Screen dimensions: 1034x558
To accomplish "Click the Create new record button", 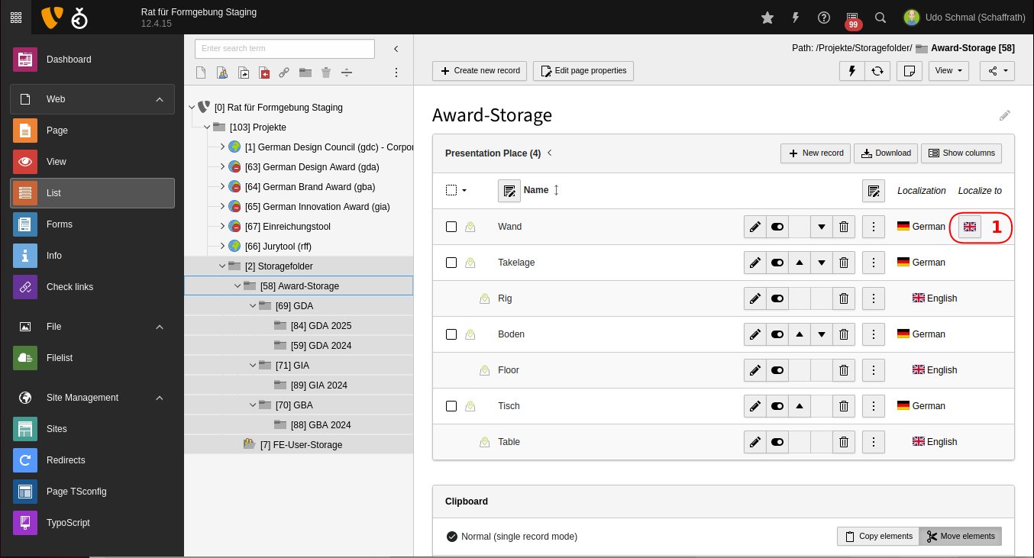I will click(479, 71).
